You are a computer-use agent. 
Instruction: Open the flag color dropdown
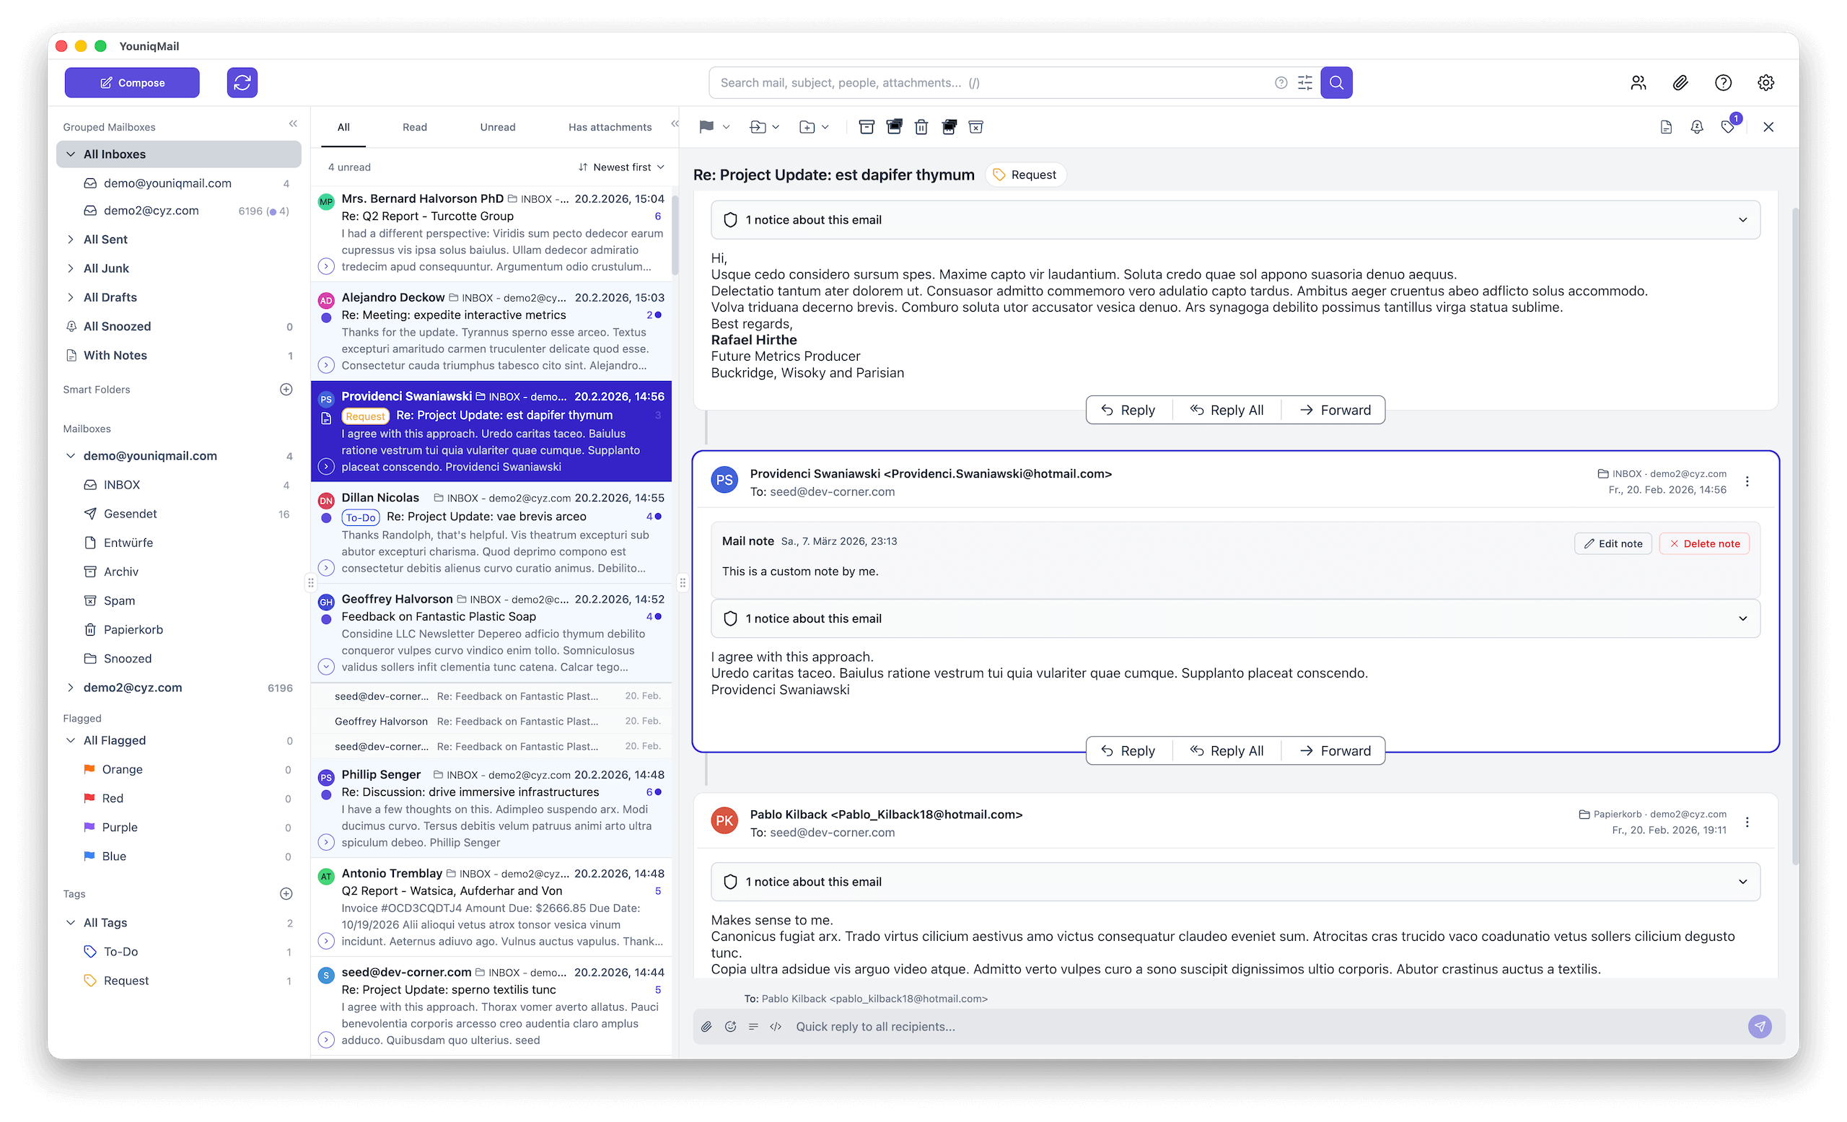pos(726,127)
